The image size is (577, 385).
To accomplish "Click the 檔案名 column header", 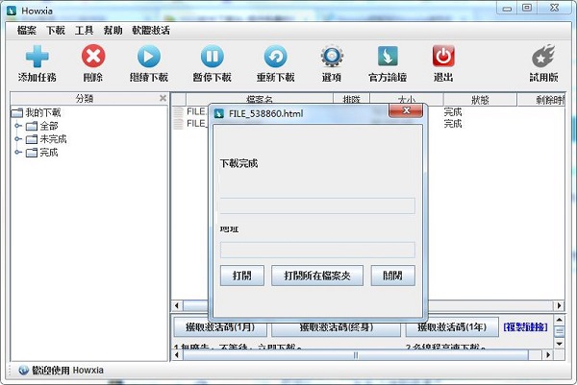I will tap(260, 100).
